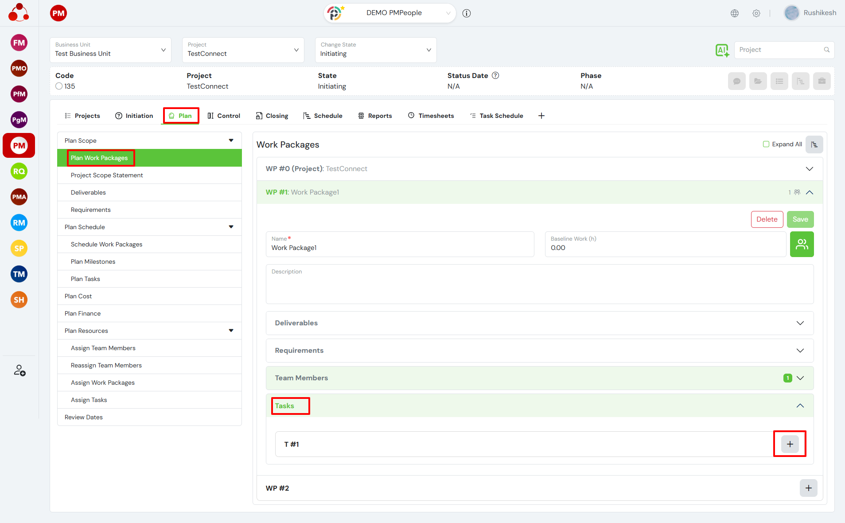Enable the Expand All checkbox
Viewport: 845px width, 523px height.
coord(766,144)
